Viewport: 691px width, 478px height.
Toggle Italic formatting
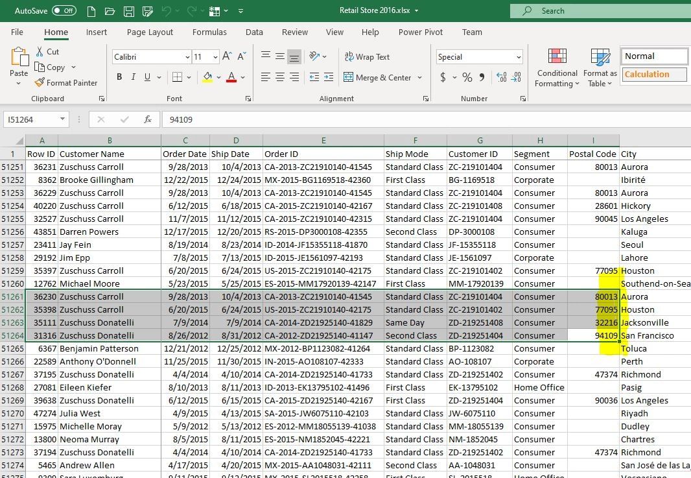point(134,77)
